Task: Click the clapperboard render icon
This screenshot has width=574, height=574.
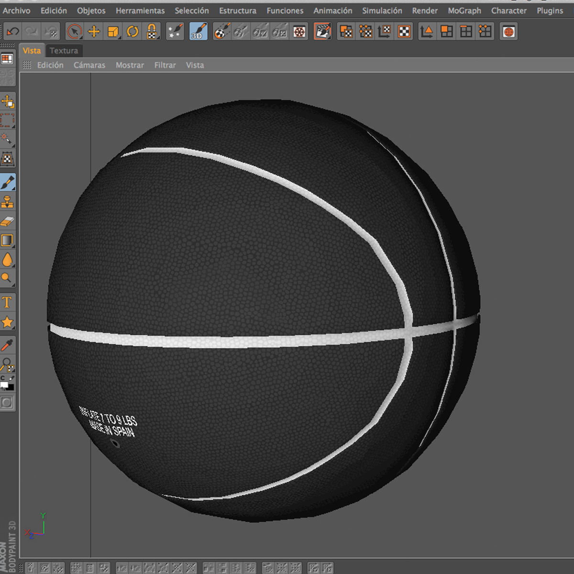Action: [x=323, y=32]
